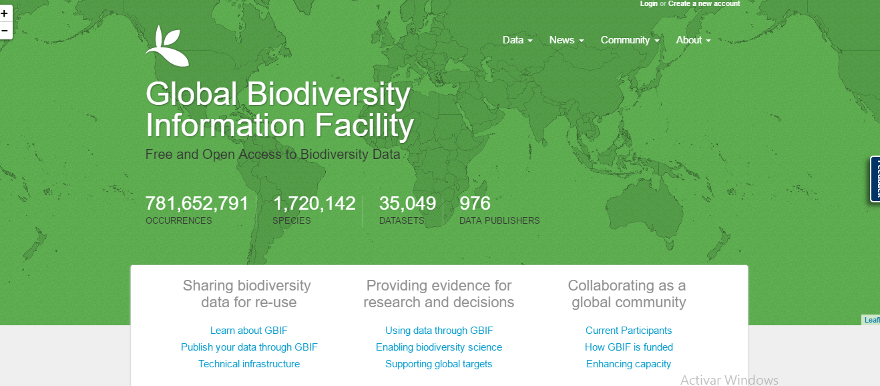
Task: Open the About menu
Action: coord(693,40)
